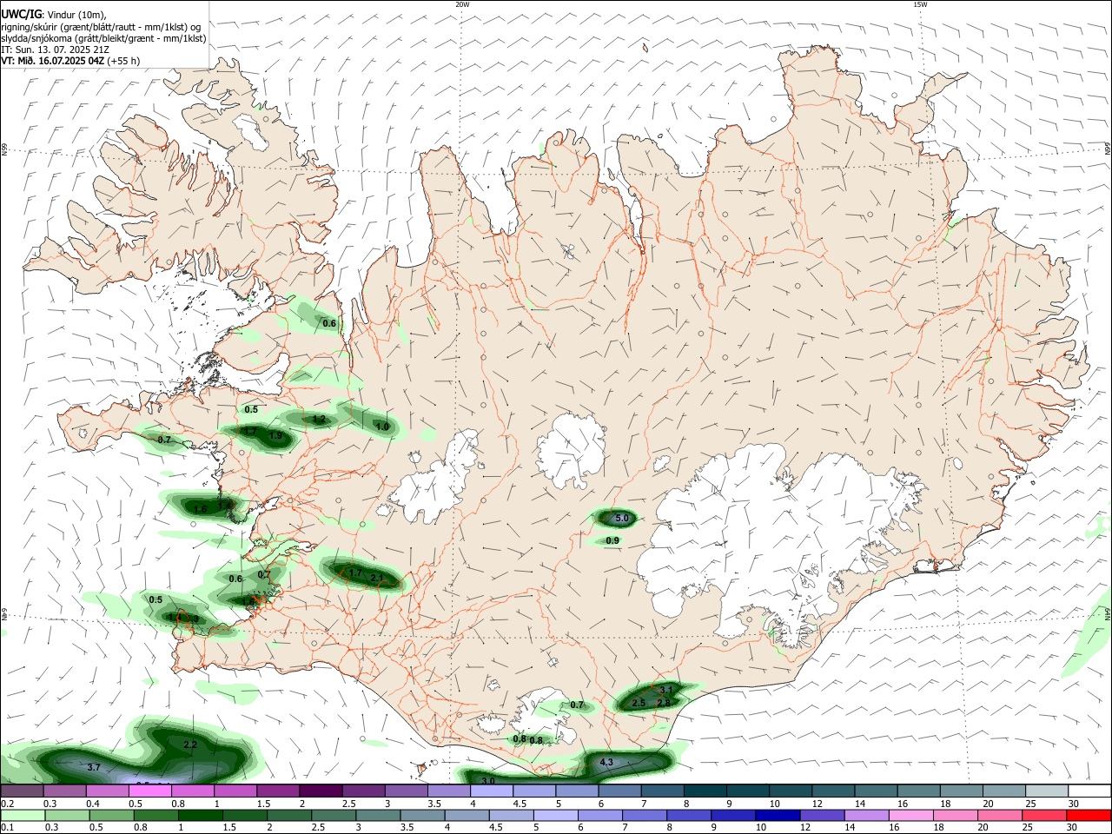The width and height of the screenshot is (1112, 834).
Task: Click the 0.9 precipitation value below 5.0
Action: pyautogui.click(x=612, y=541)
